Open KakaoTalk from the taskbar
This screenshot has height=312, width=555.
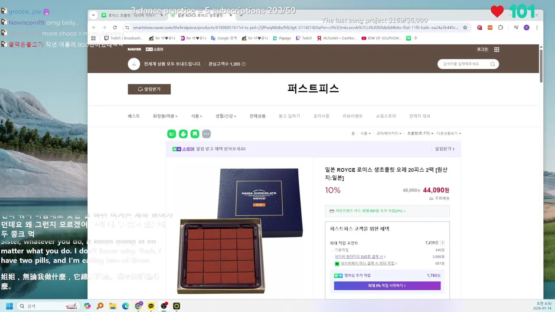click(151, 306)
